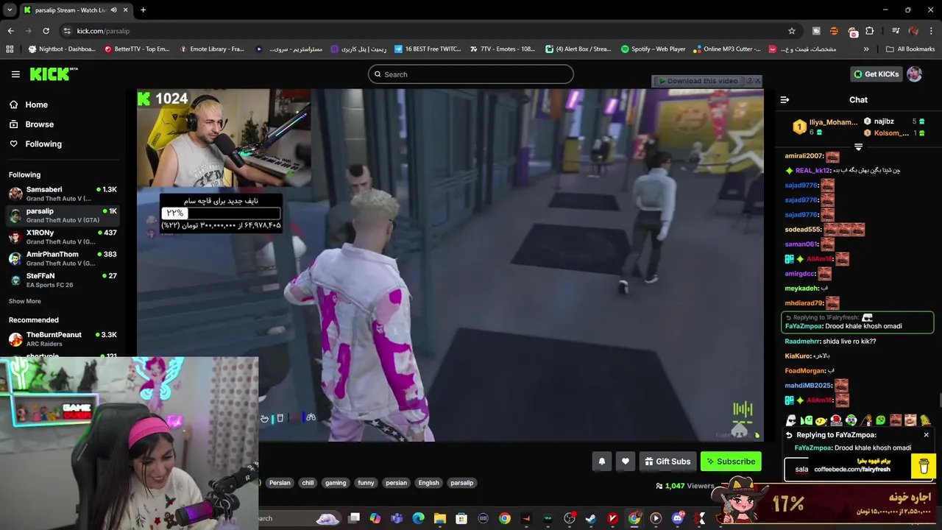Click the Kick search field
The width and height of the screenshot is (942, 530).
coord(471,74)
